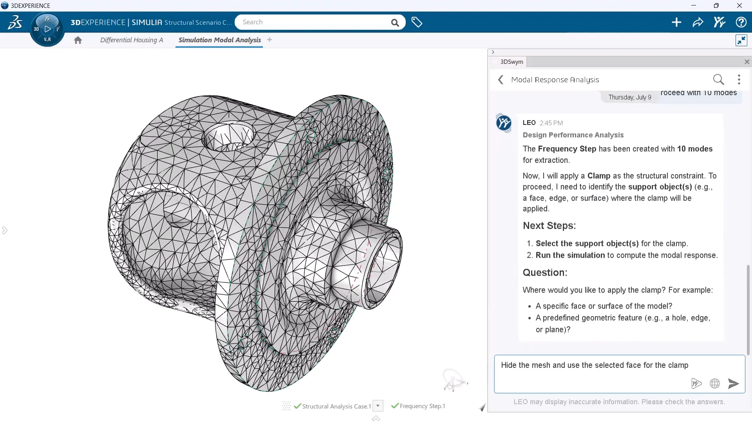
Task: Select the Simulation Modal Analysis tab
Action: point(219,40)
